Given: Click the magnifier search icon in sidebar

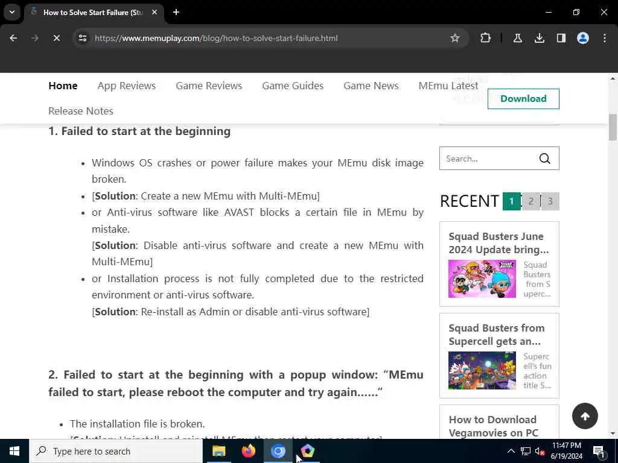Looking at the screenshot, I should pos(545,159).
